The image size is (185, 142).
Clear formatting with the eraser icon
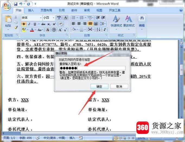61,24
